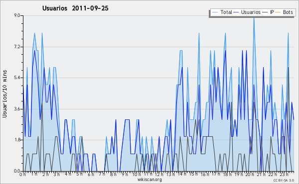Click the "4 h" x-axis label

(68, 174)
